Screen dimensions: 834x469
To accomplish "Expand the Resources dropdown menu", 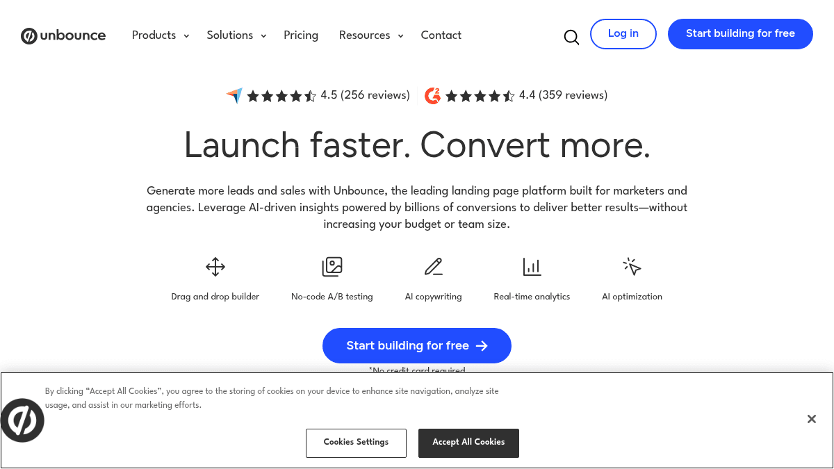I will tap(371, 35).
